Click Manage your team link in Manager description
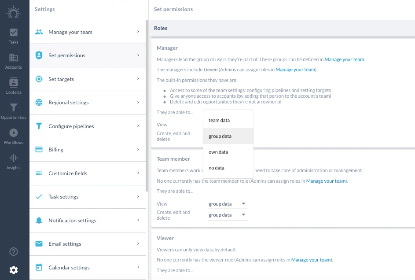This screenshot has width=415, height=280. [x=344, y=59]
